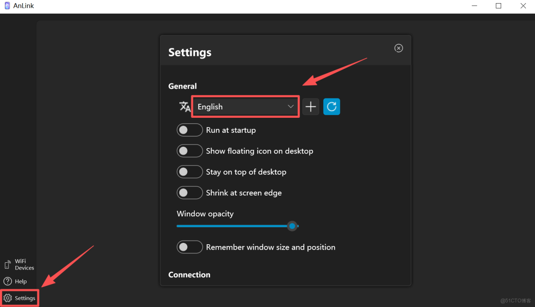Viewport: 535px width, 307px height.
Task: Click the WiFi Devices phone icon
Action: (7, 265)
